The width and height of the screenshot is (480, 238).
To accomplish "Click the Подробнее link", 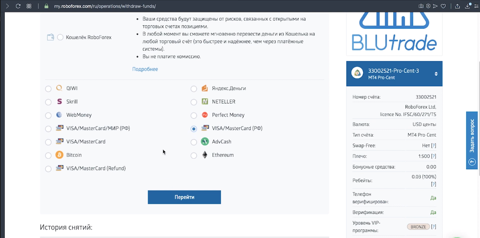I will click(145, 69).
